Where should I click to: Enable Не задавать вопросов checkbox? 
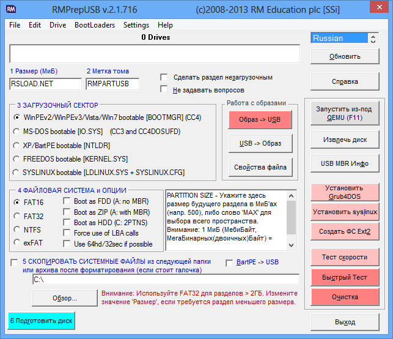(164, 89)
